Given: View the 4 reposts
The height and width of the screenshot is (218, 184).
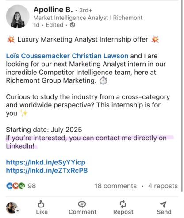Looking at the screenshot, I should [163, 186].
